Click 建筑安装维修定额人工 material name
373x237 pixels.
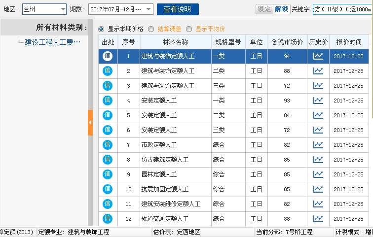171,204
